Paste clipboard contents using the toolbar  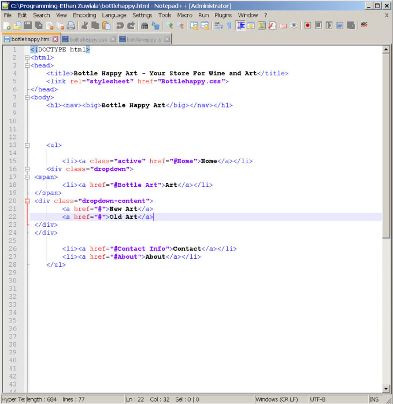tap(106, 25)
